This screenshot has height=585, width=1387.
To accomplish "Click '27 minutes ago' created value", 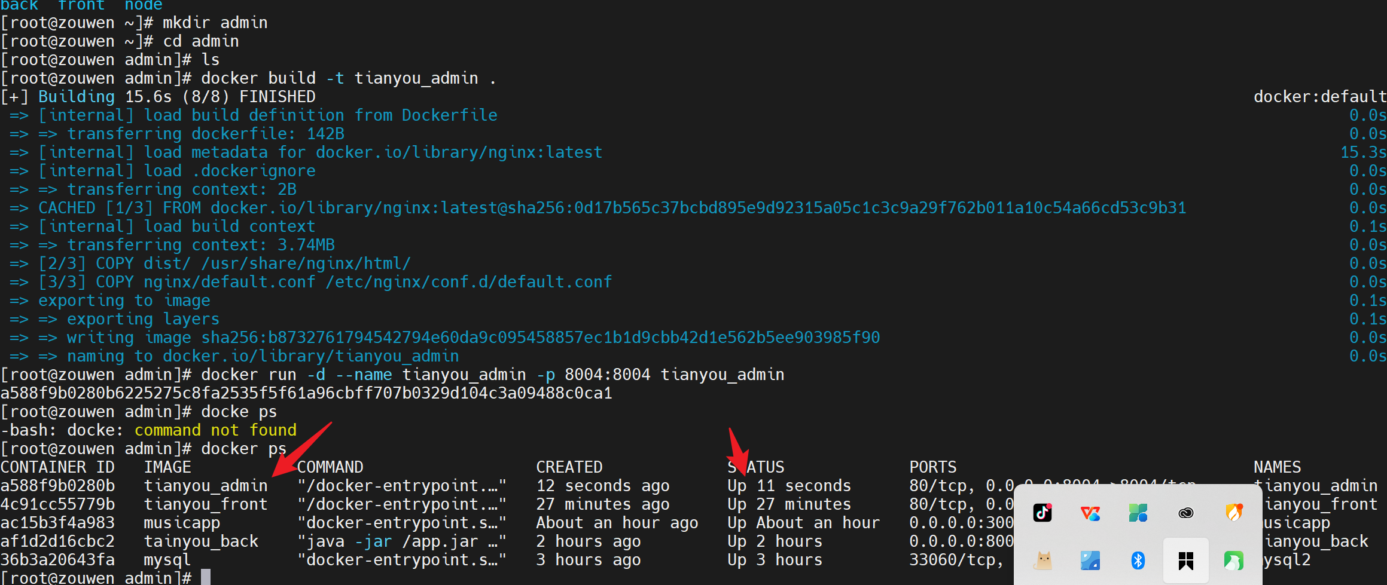I will [603, 504].
